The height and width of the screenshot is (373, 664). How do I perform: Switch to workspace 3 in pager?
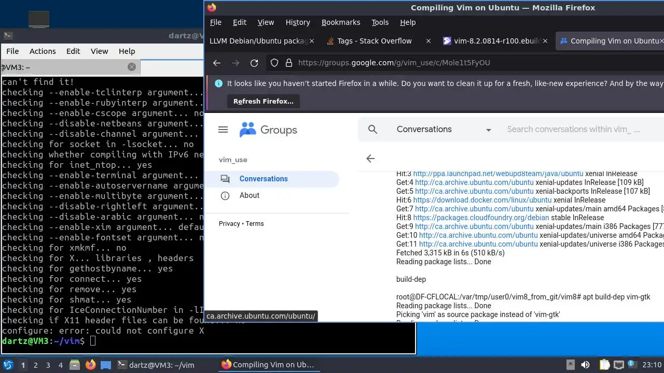[48, 365]
